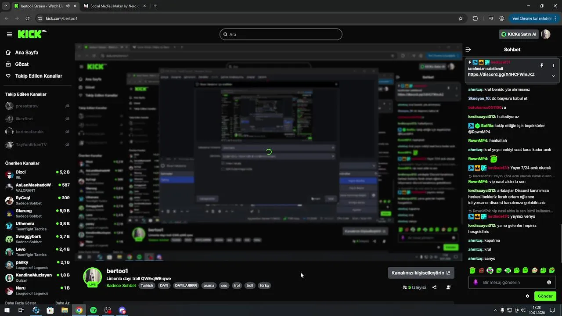Expand the pinned message chevron
This screenshot has width=562, height=316.
pyautogui.click(x=553, y=75)
